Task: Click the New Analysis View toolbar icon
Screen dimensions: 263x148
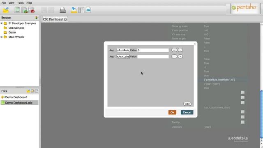Action: 24,10
